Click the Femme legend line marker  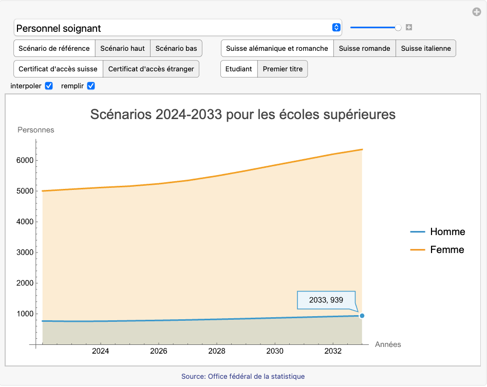point(418,250)
